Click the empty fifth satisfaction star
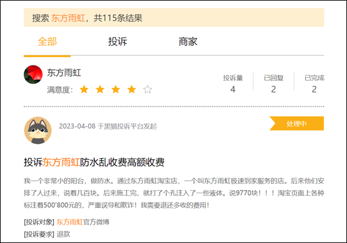The image size is (347, 243). [x=147, y=90]
